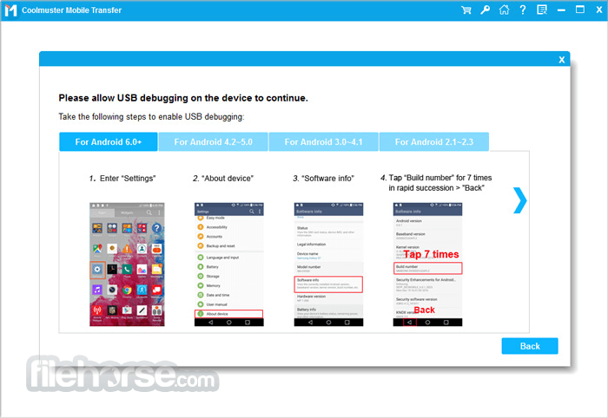Click the feedback note icon in title bar

point(542,10)
